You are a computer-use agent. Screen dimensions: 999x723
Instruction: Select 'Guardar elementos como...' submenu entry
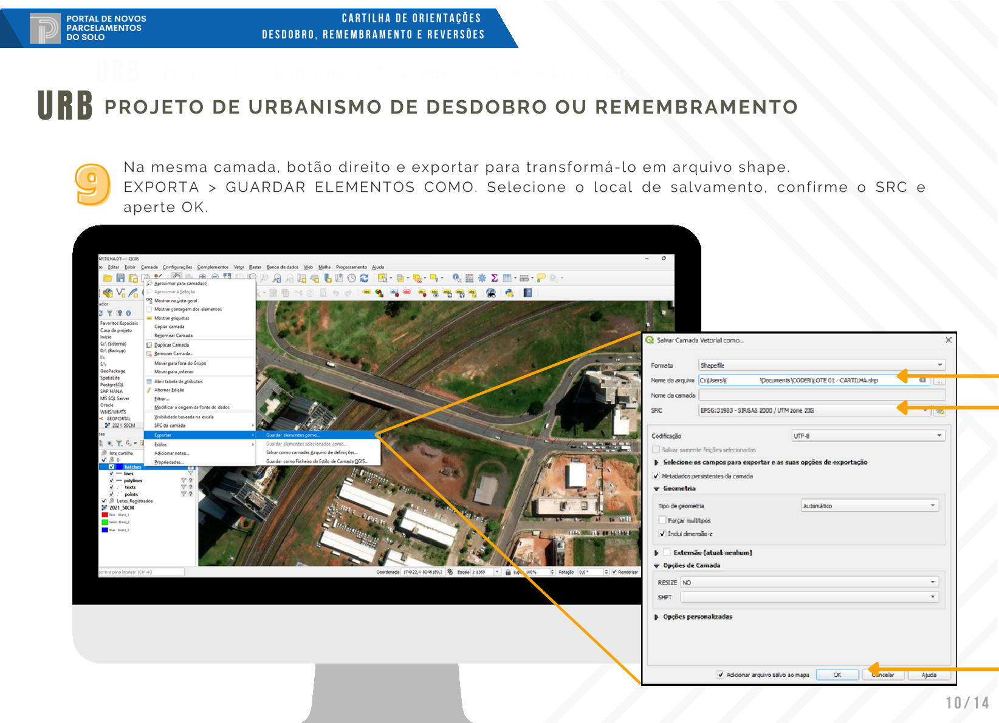293,435
